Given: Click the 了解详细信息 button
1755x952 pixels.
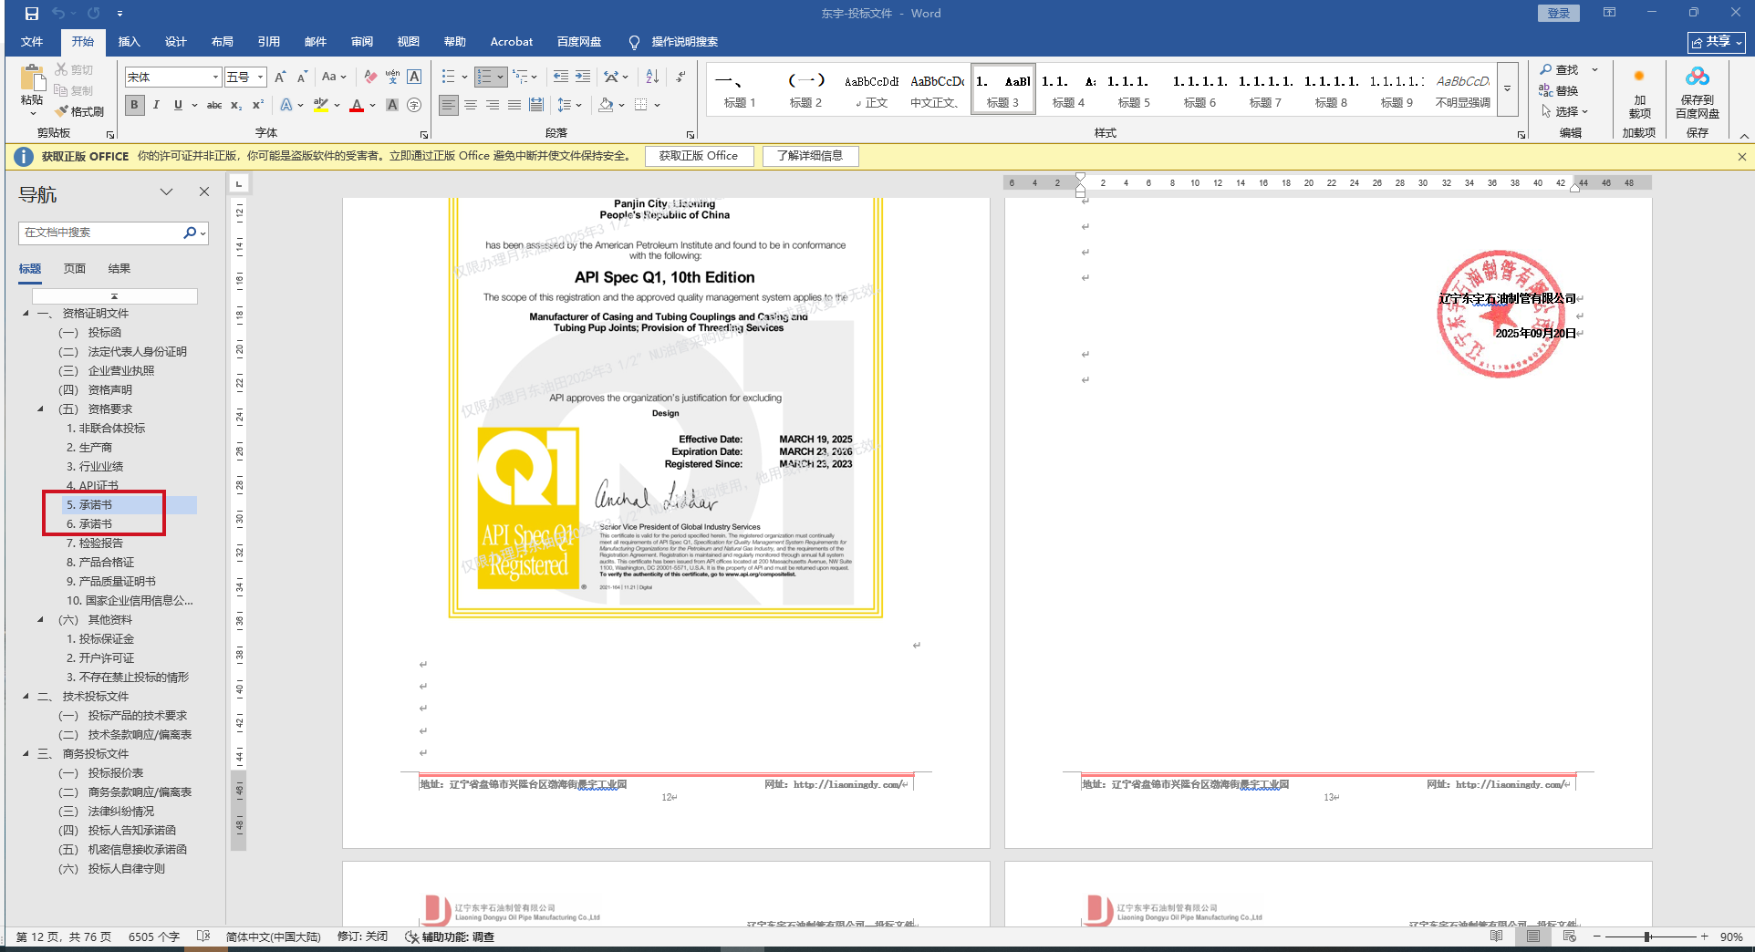Looking at the screenshot, I should tap(810, 156).
